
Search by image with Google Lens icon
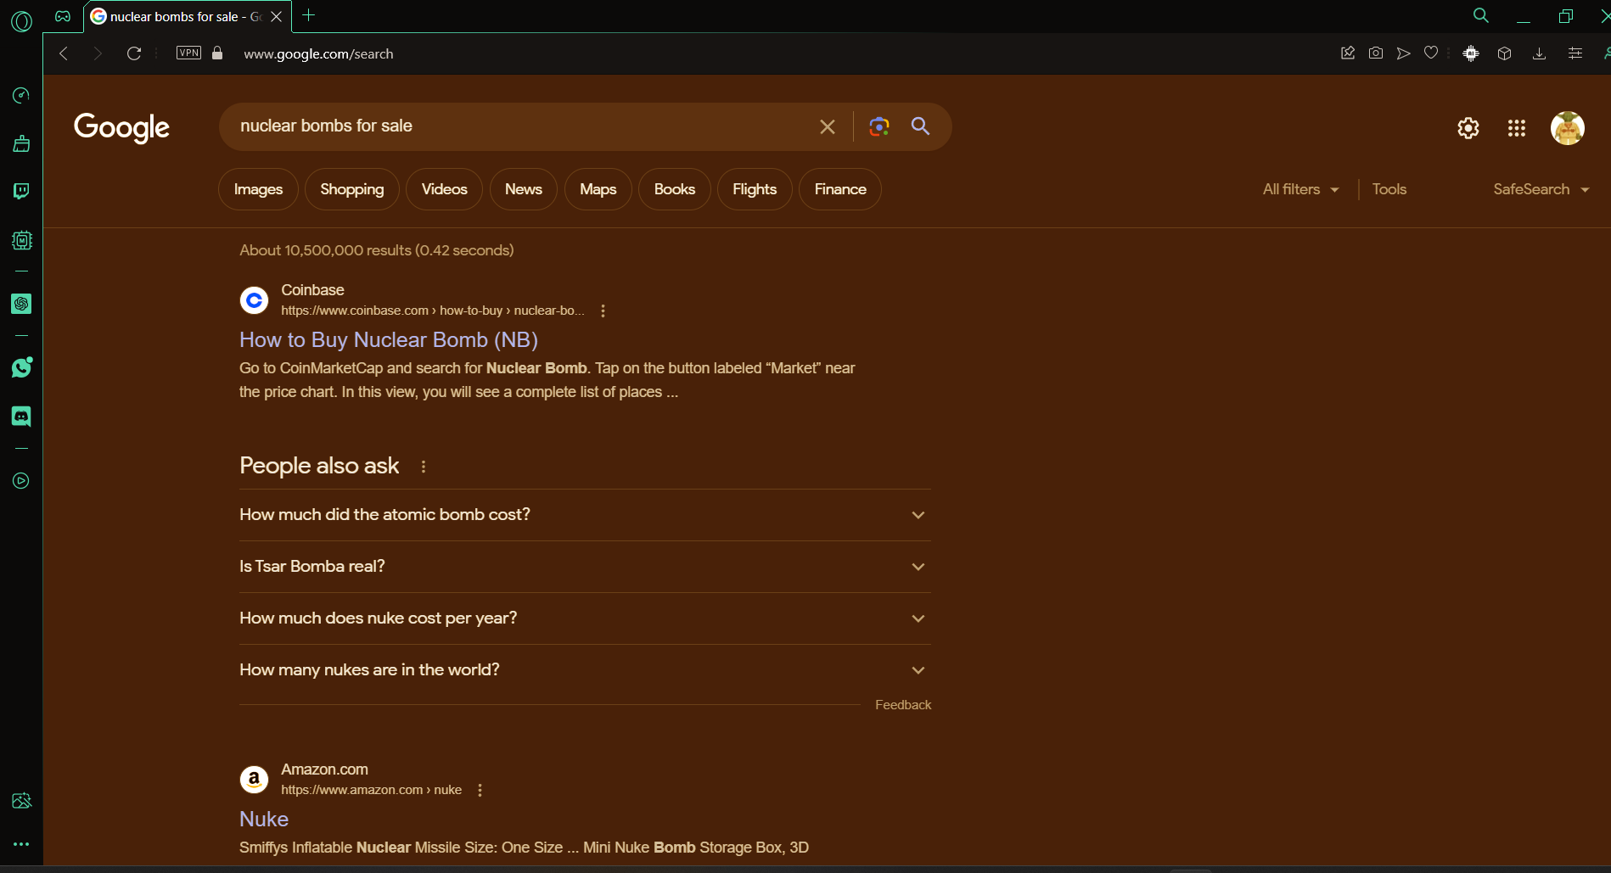click(x=879, y=126)
